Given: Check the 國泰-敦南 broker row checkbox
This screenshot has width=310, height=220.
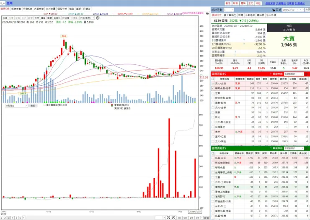Looking at the screenshot, I should [x=213, y=103].
